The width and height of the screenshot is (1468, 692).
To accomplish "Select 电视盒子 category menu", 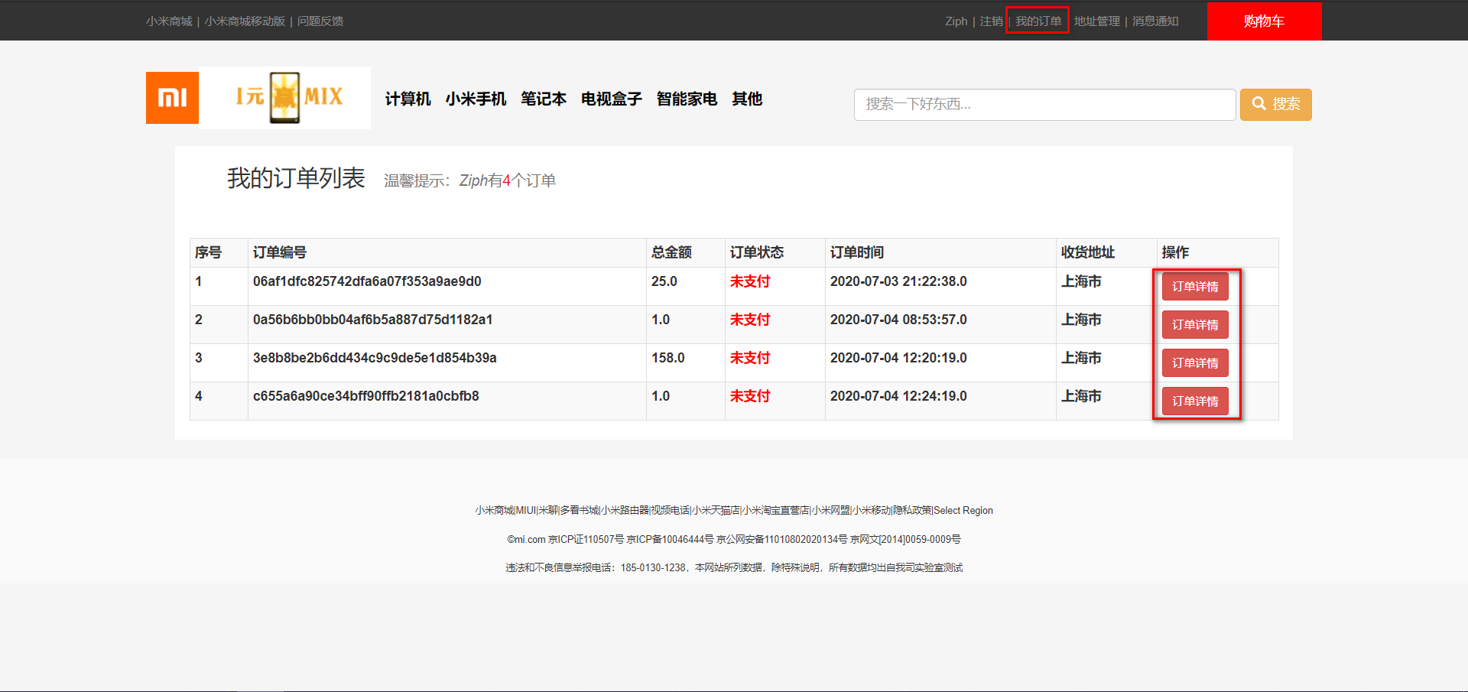I will click(x=611, y=99).
